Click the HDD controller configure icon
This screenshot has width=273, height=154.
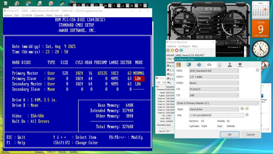pyautogui.click(x=257, y=70)
